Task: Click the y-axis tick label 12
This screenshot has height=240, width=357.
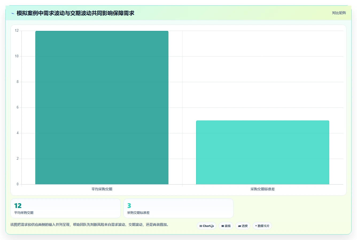Action: pos(17,31)
